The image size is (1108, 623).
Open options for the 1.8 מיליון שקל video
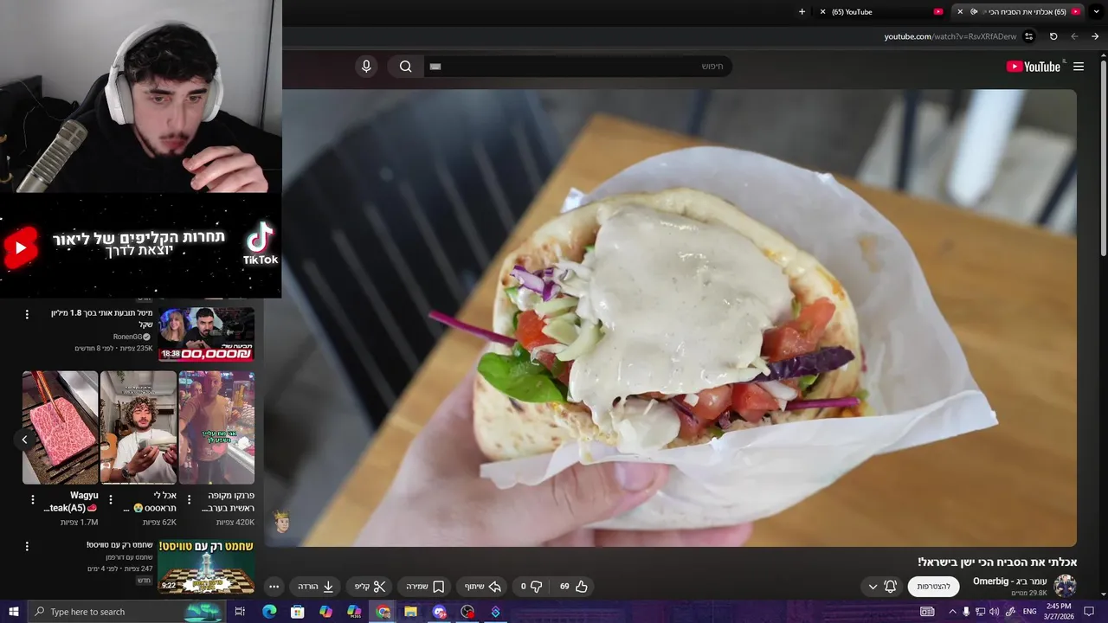coord(27,314)
